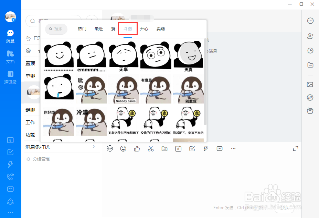Open the calendar icon in left sidebar
The height and width of the screenshot is (218, 319).
tap(10, 140)
